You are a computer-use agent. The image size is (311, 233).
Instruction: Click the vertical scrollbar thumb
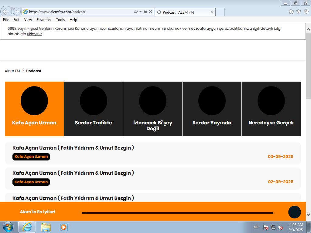309,66
